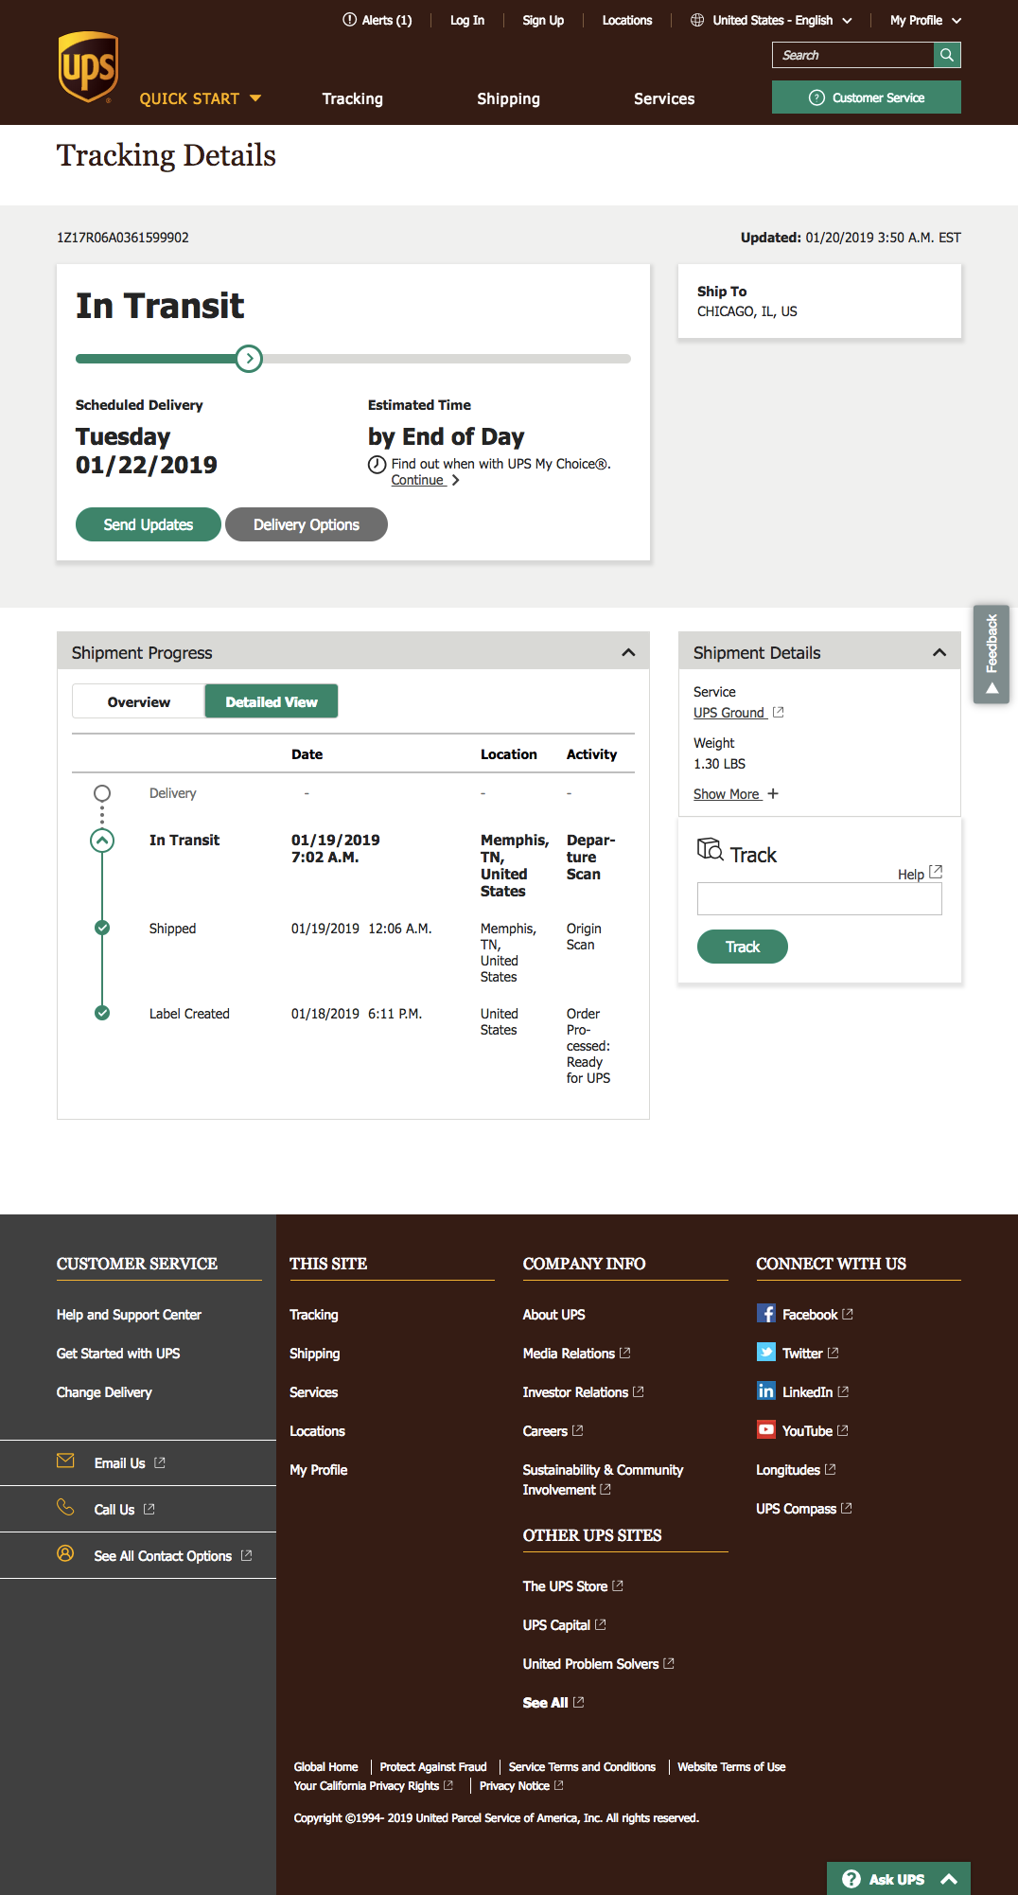
Task: Click the Delivery Options button
Action: coord(306,524)
